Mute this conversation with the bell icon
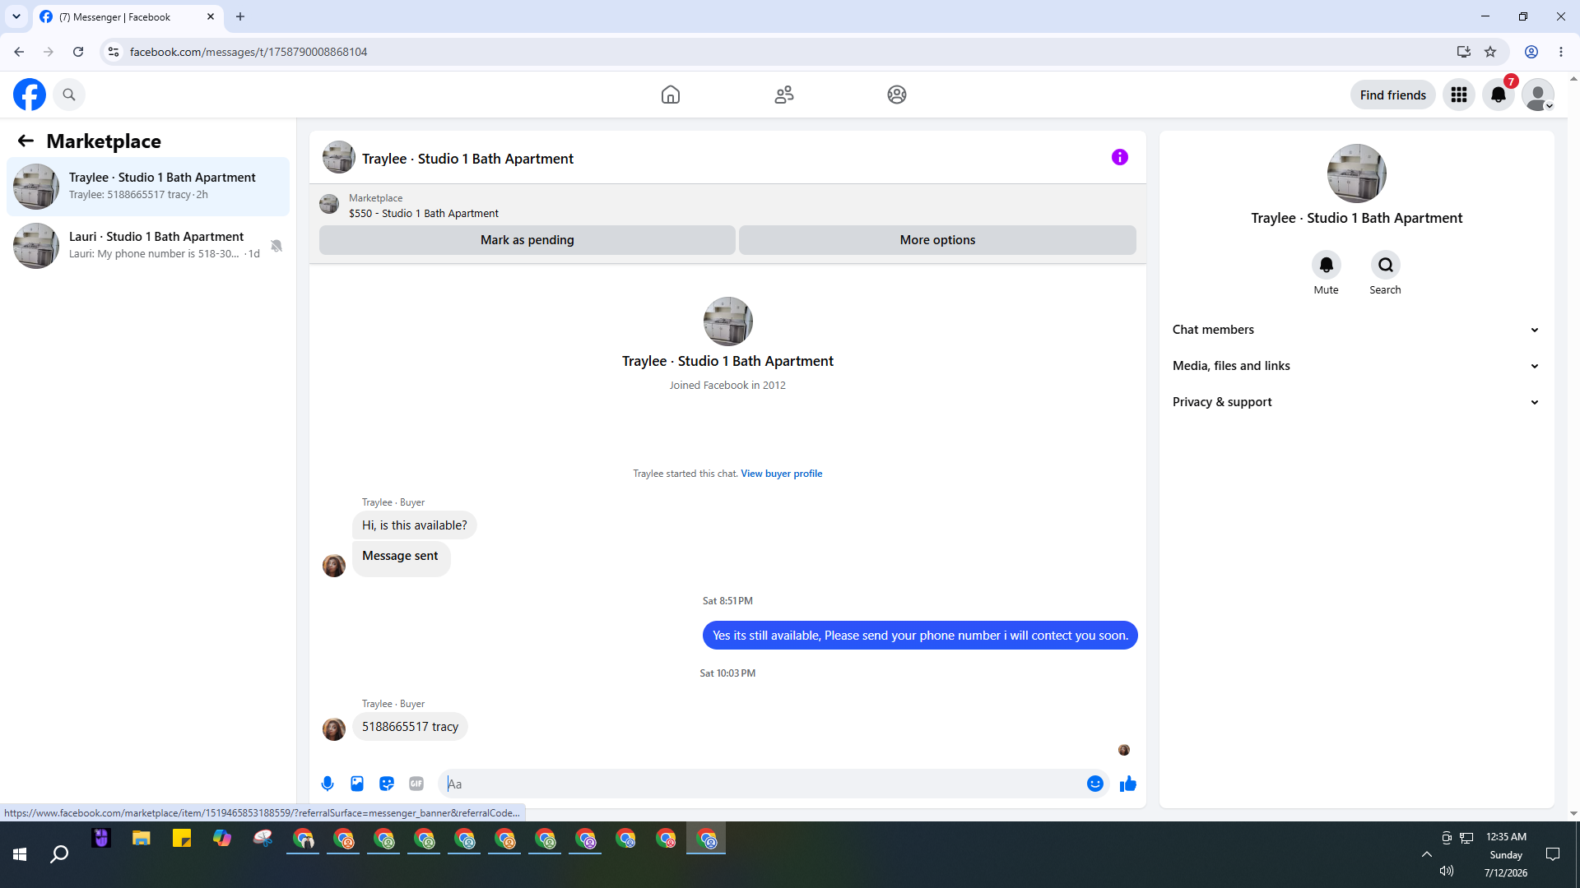The width and height of the screenshot is (1580, 888). [1327, 265]
